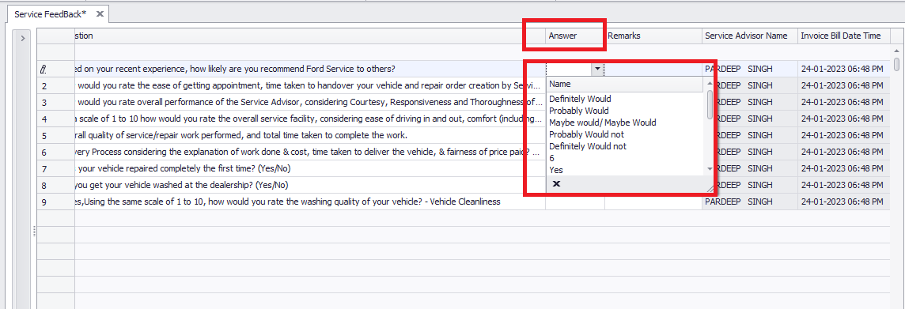Click the dropdown list scrollbar up arrow
Image resolution: width=905 pixels, height=309 pixels.
[710, 85]
